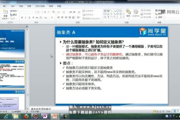Click the distributed alignment icon
Image resolution: width=180 pixels, height=120 pixels.
73,17
